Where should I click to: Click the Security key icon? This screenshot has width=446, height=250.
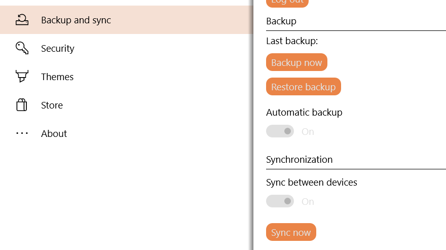(22, 48)
